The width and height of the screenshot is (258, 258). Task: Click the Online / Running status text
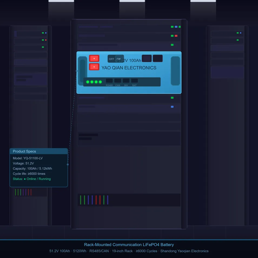39,179
